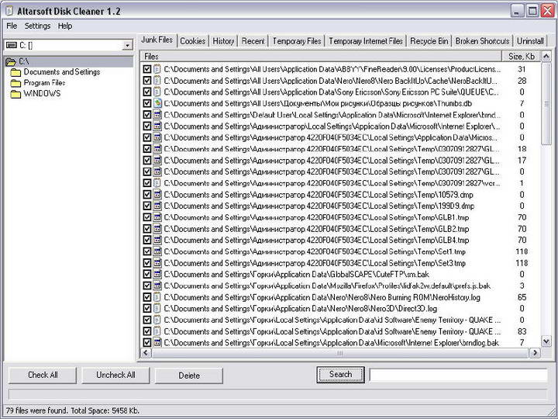Open the Help menu

pyautogui.click(x=65, y=26)
